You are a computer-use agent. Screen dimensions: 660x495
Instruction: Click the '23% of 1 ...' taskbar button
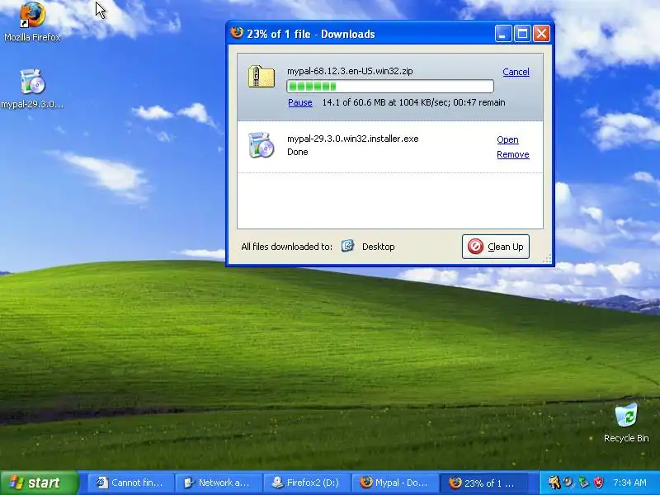(483, 483)
